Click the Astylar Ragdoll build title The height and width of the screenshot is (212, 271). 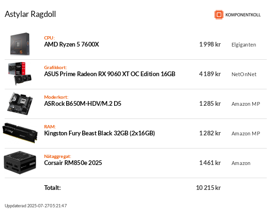coord(30,14)
